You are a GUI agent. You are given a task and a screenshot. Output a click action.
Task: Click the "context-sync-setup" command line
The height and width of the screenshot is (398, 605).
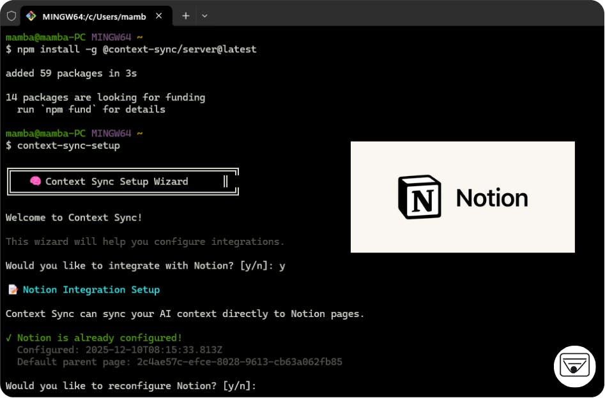point(68,145)
